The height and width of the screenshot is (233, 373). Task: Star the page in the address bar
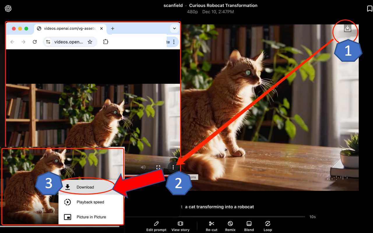pyautogui.click(x=90, y=42)
